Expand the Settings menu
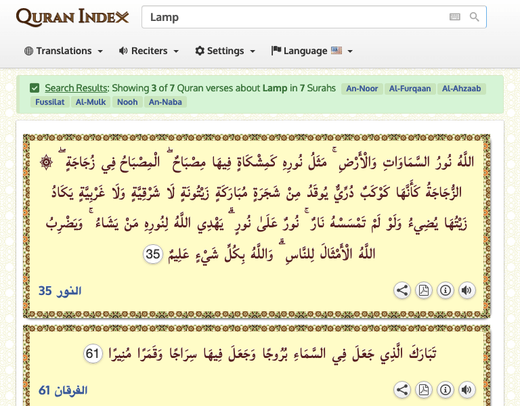Screen dimensions: 520x406 coord(225,51)
